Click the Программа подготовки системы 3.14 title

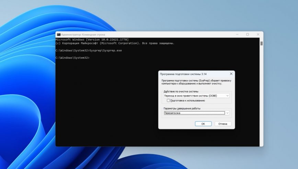coord(183,74)
